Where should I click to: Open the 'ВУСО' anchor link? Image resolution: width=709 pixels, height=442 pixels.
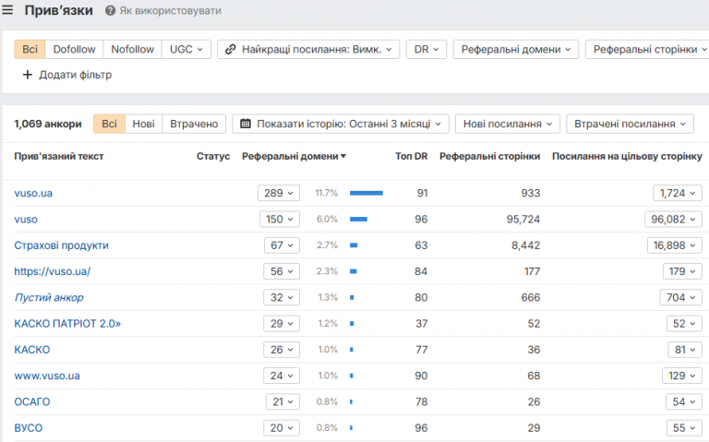coord(28,428)
